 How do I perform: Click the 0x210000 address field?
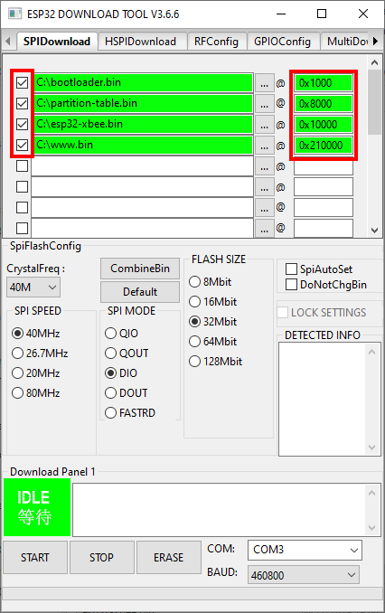[x=324, y=146]
